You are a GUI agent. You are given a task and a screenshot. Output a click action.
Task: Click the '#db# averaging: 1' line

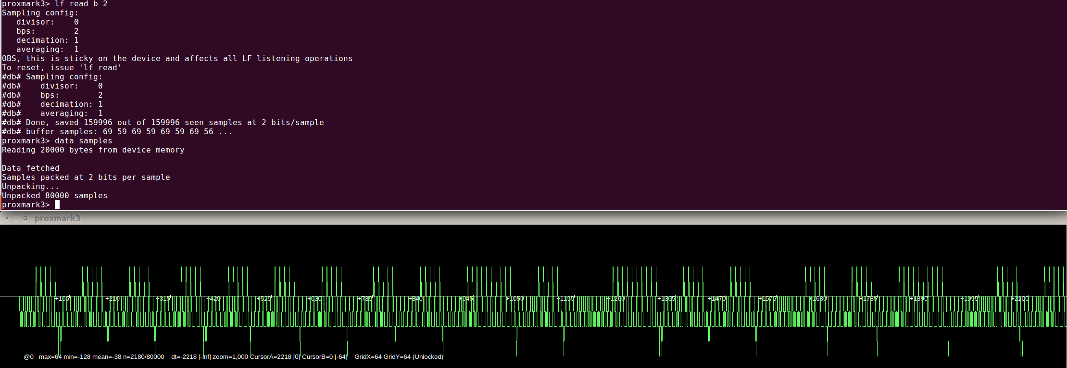52,114
